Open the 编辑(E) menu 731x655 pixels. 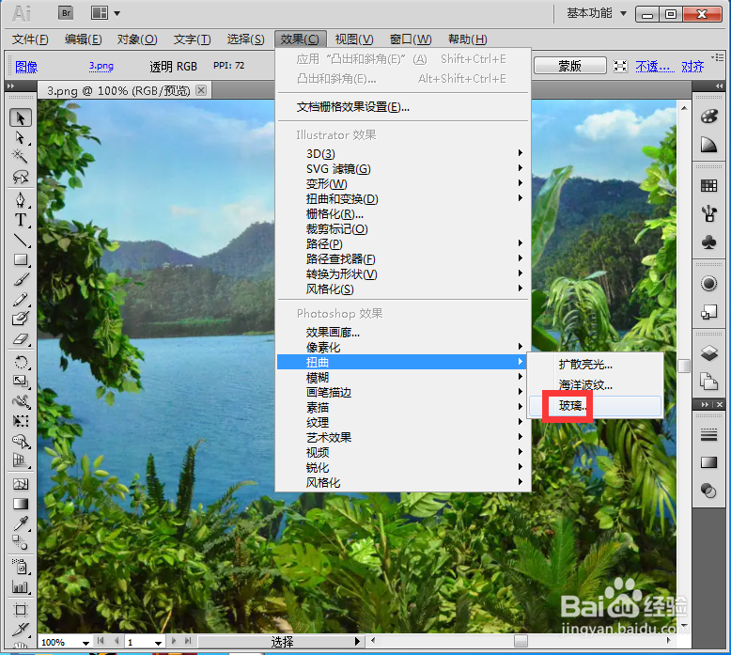coord(83,39)
